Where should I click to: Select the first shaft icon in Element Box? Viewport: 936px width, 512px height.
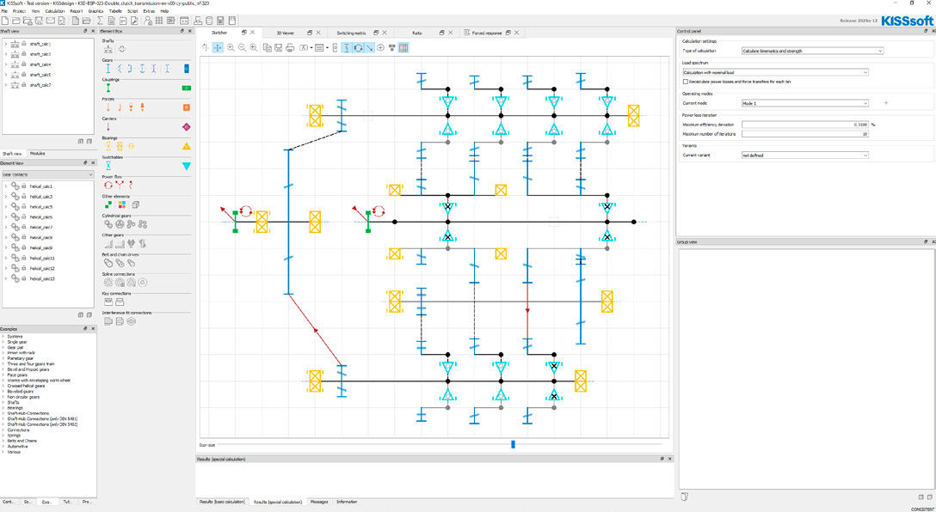click(x=108, y=49)
